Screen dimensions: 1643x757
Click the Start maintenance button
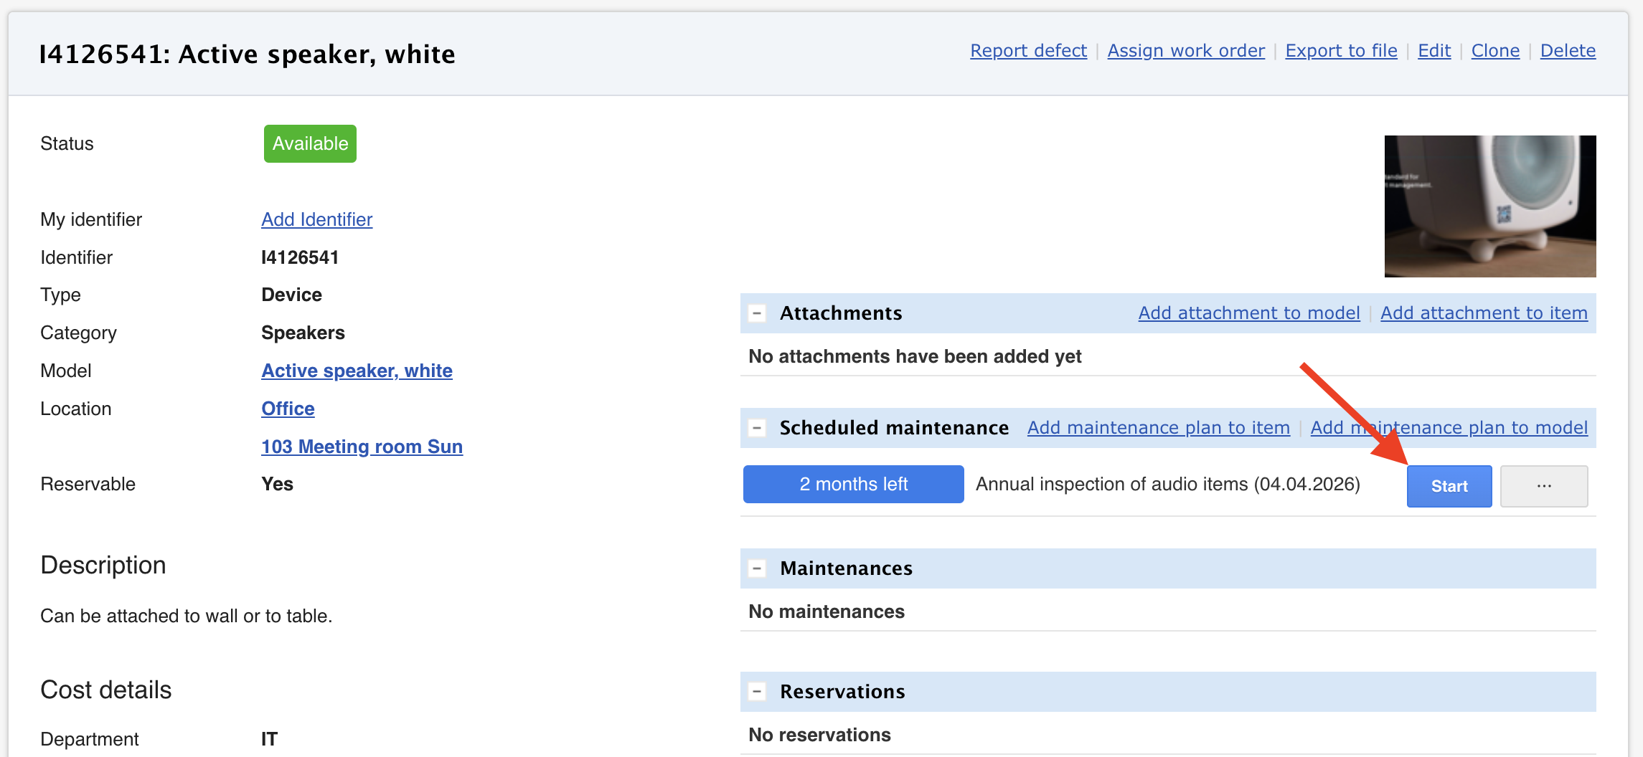(1449, 486)
